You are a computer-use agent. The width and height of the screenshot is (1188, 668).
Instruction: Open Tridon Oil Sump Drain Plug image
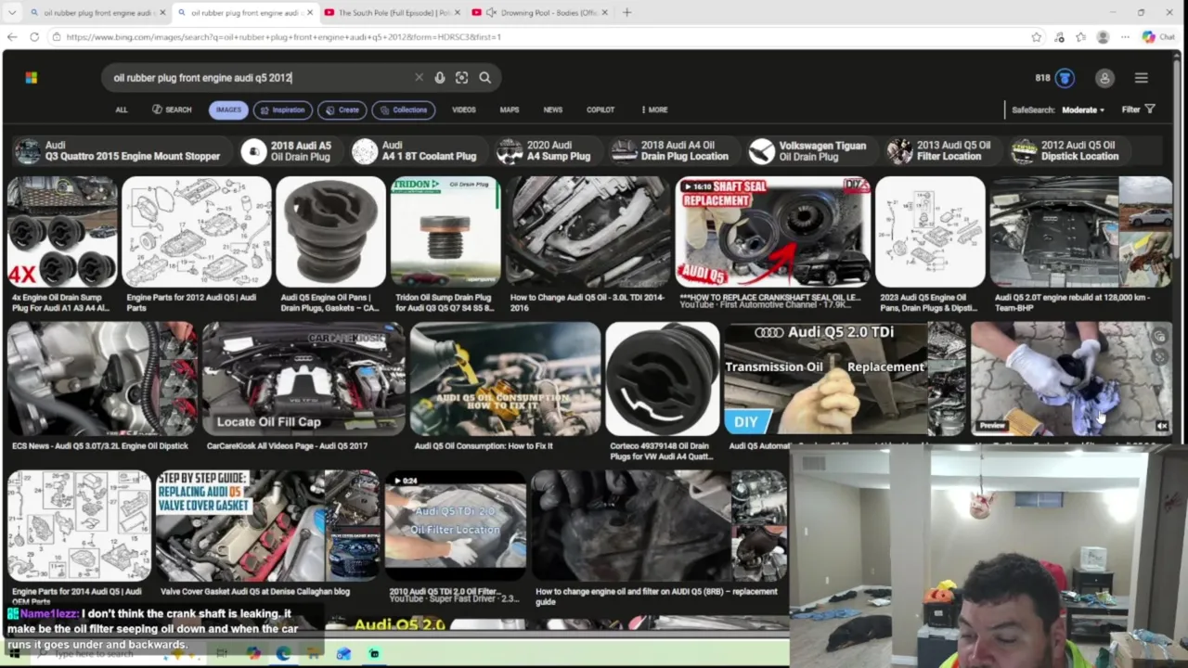445,232
